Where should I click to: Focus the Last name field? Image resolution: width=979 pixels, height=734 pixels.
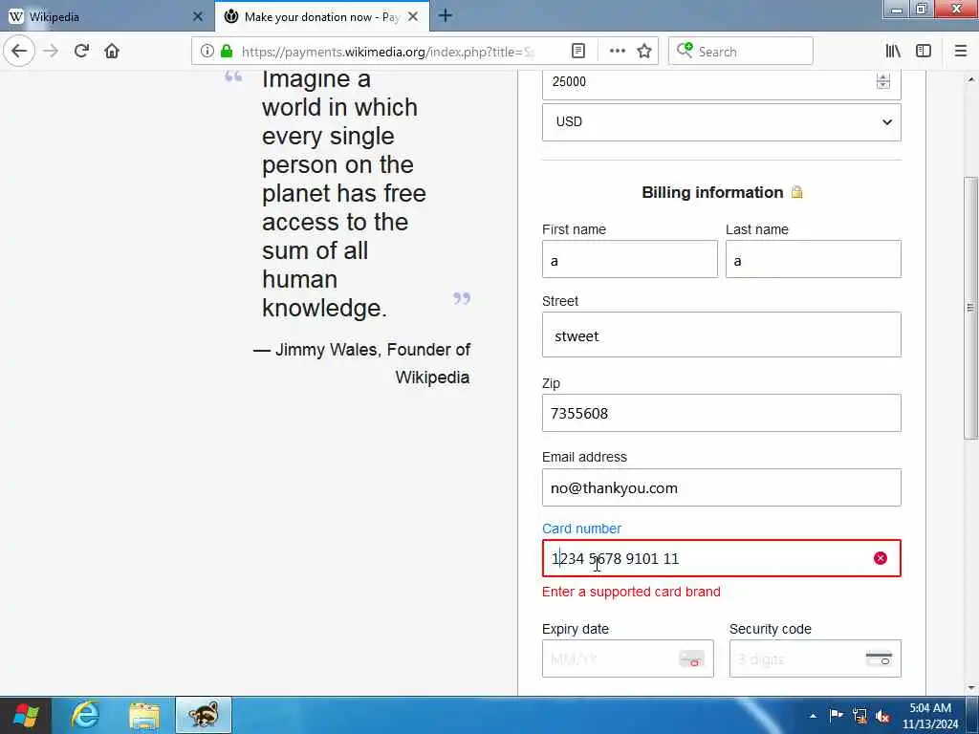tap(813, 259)
